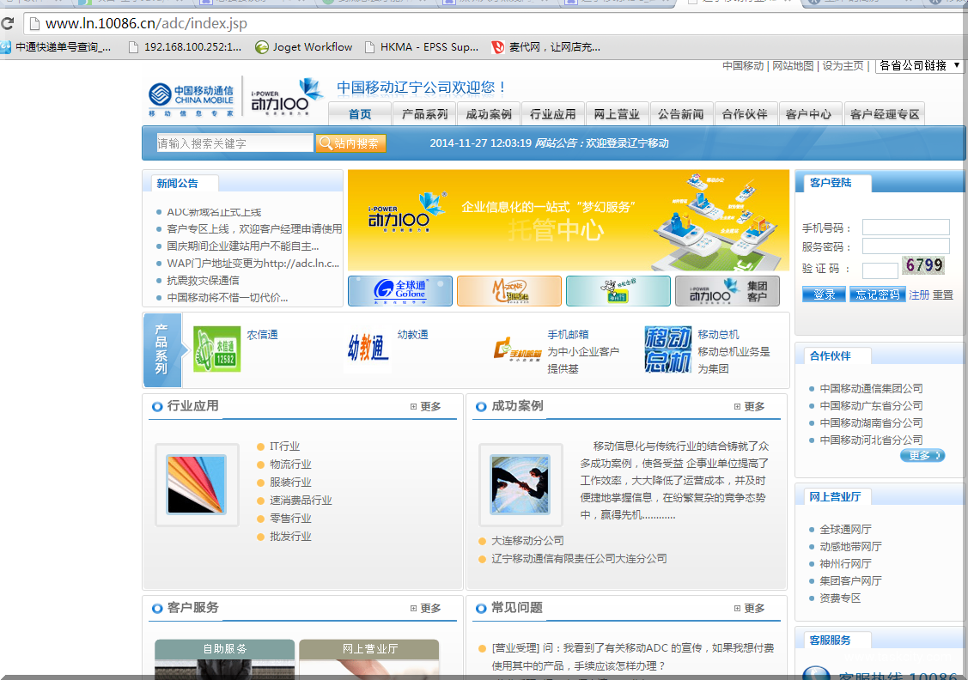This screenshot has height=680, width=968.
Task: Select the 农信通 product icon
Action: [x=216, y=349]
